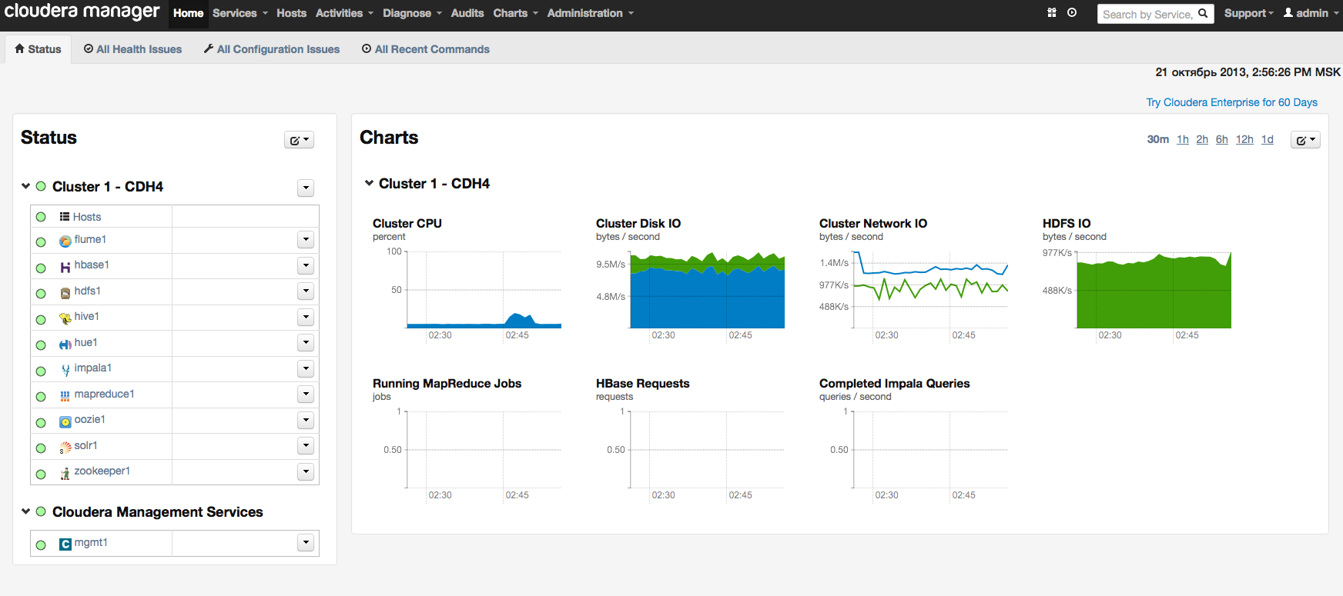The width and height of the screenshot is (1343, 596).
Task: Switch to All Recent Commands tab
Action: [426, 49]
